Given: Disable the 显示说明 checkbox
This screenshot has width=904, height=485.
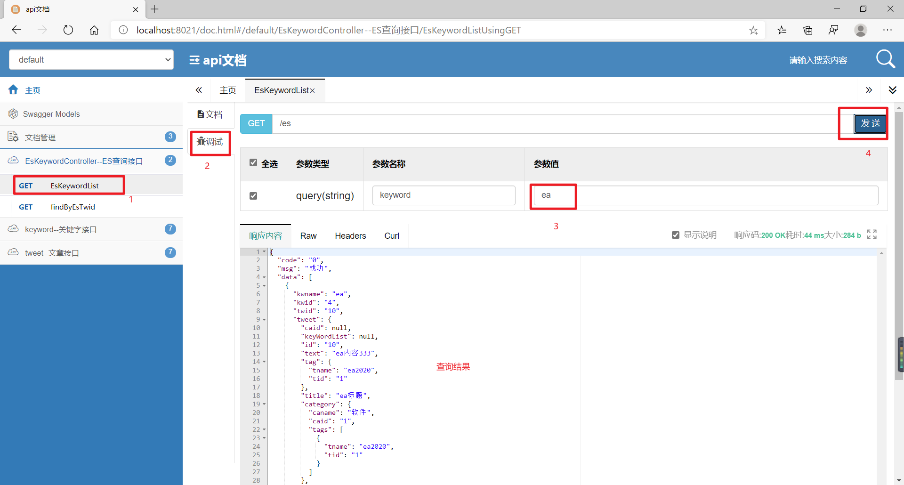Looking at the screenshot, I should pos(676,234).
